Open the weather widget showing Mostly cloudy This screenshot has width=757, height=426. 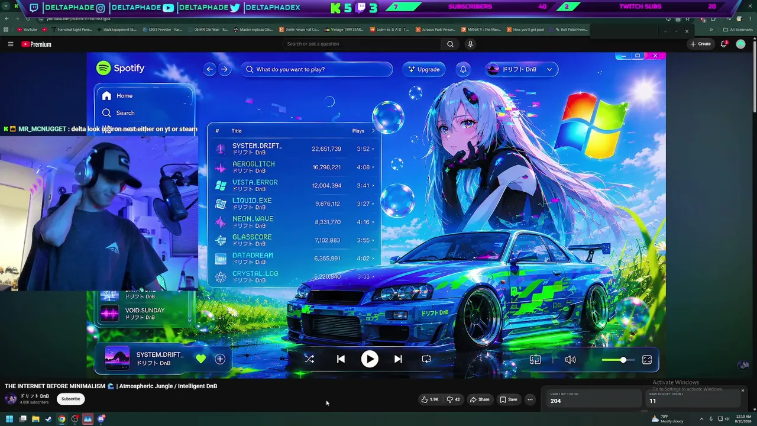667,419
